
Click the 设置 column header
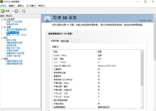pyautogui.click(x=99, y=52)
